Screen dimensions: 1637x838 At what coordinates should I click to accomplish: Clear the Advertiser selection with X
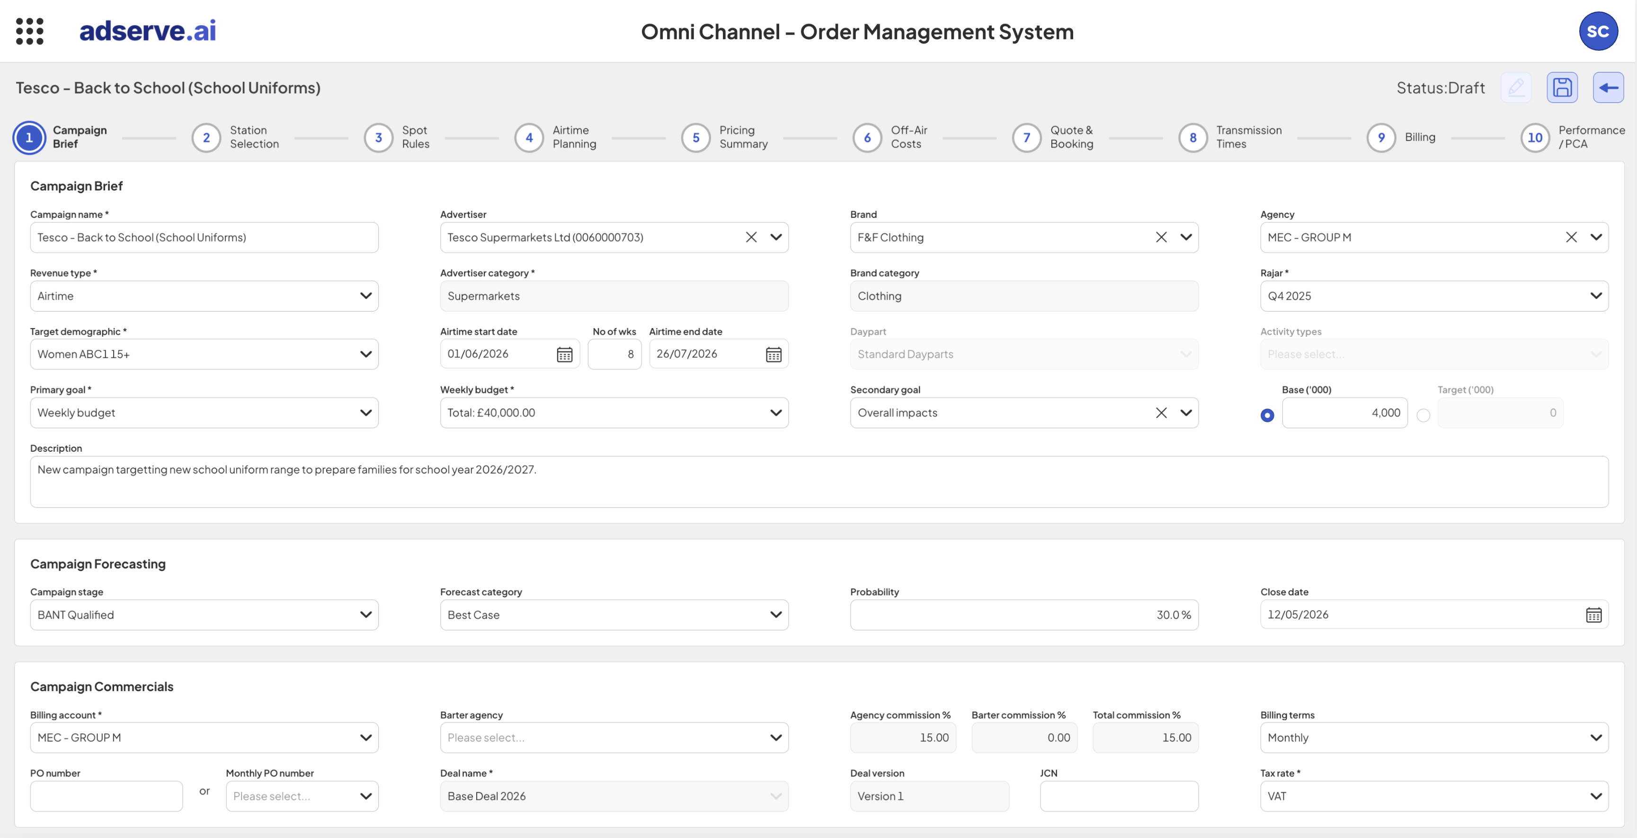click(750, 237)
